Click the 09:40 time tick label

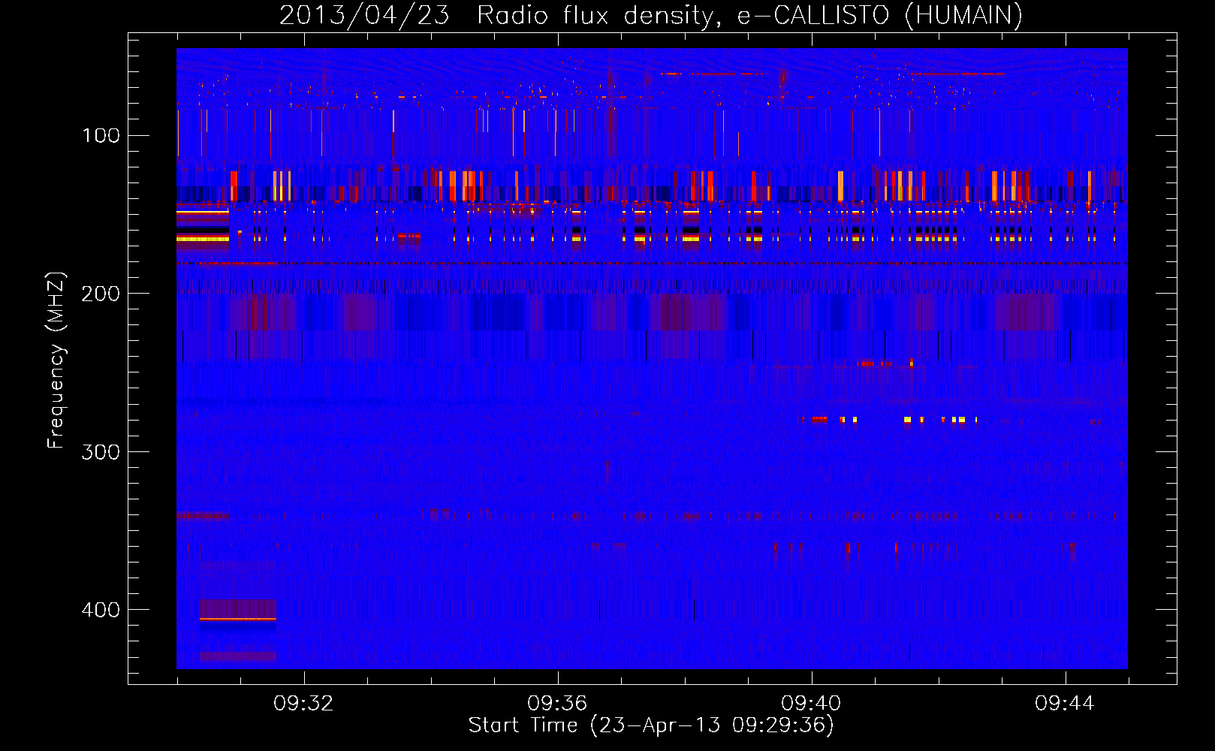tap(811, 704)
